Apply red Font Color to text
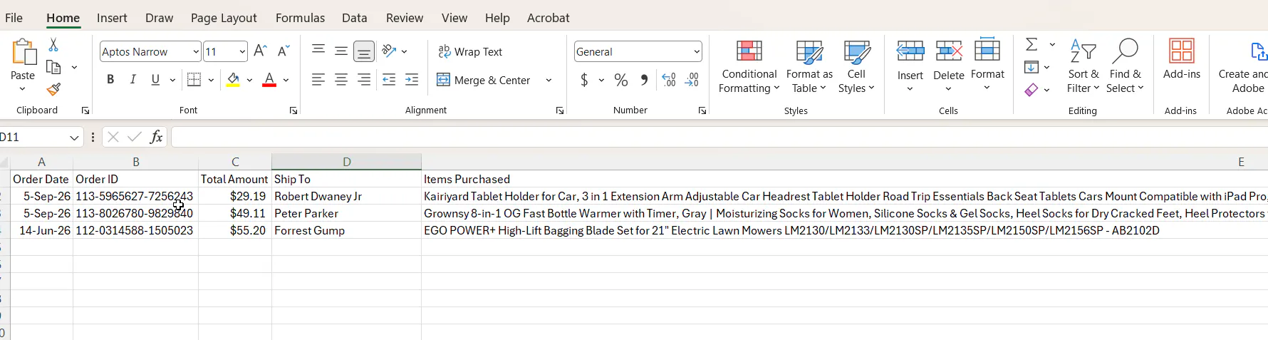 click(x=269, y=80)
